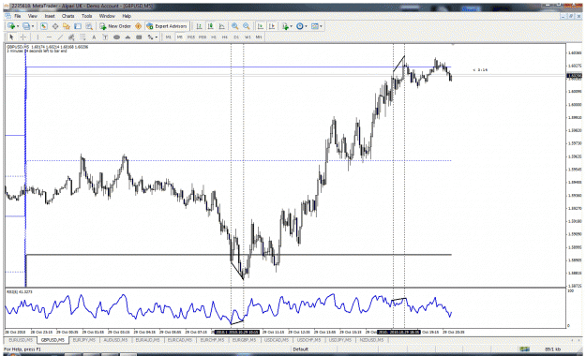
Task: Click the New Chart toolbar icon
Action: 11,26
